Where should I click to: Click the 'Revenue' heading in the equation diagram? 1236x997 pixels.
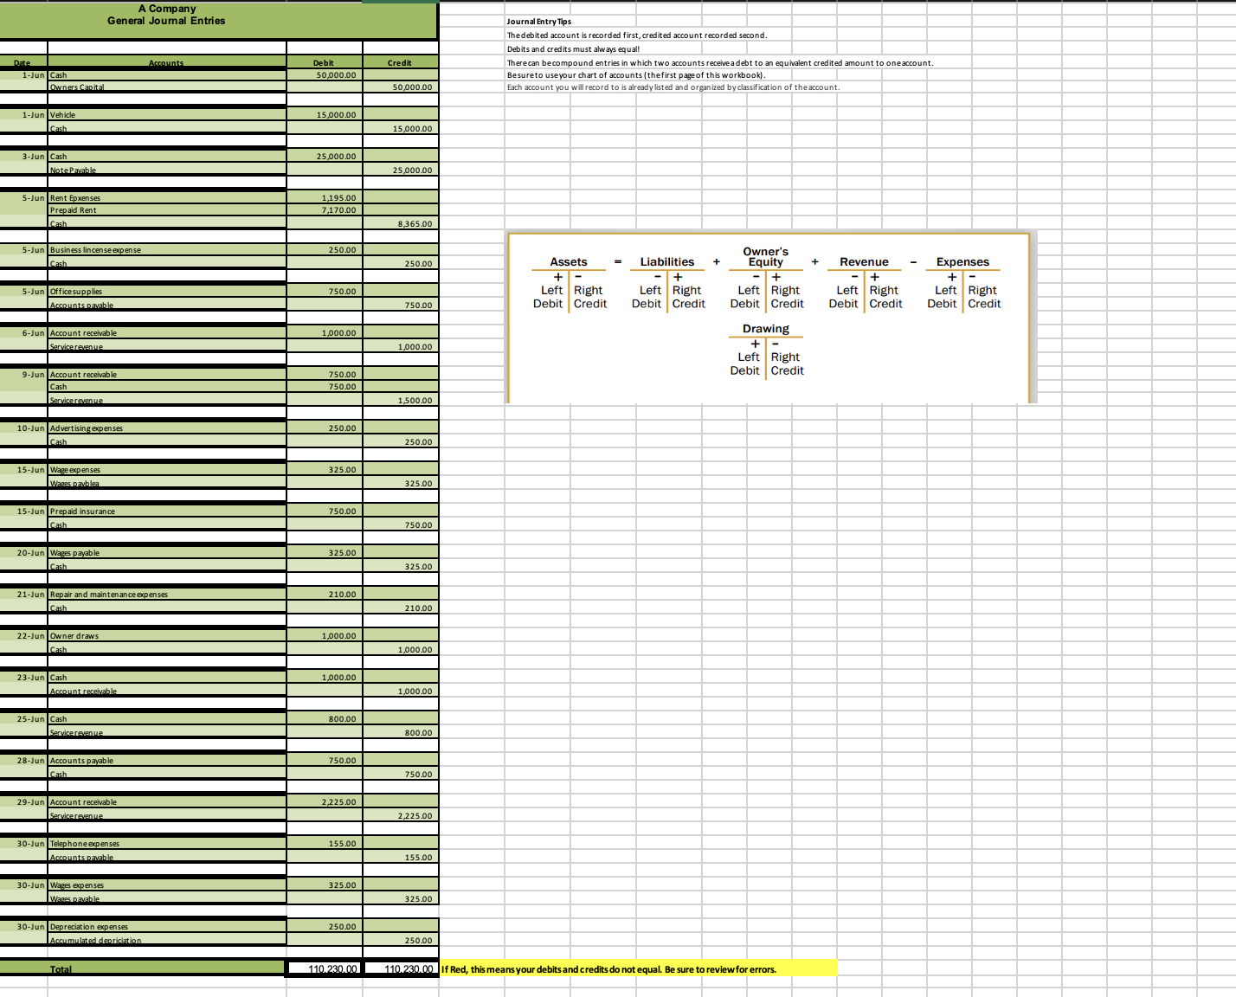click(864, 262)
